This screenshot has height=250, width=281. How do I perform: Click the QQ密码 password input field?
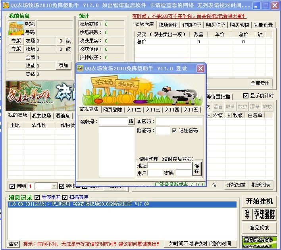(179, 121)
